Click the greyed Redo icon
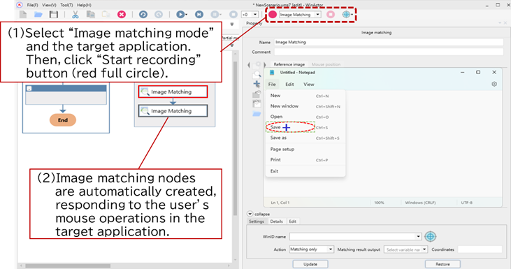 click(159, 15)
